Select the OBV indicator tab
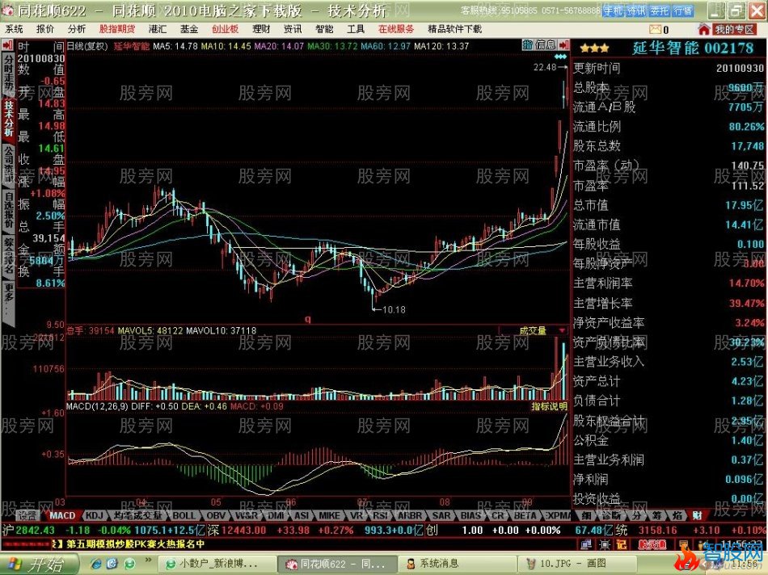 pyautogui.click(x=216, y=515)
